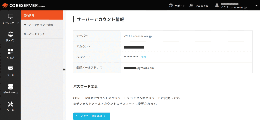Expand the account dropdown arrow

(x=256, y=6)
